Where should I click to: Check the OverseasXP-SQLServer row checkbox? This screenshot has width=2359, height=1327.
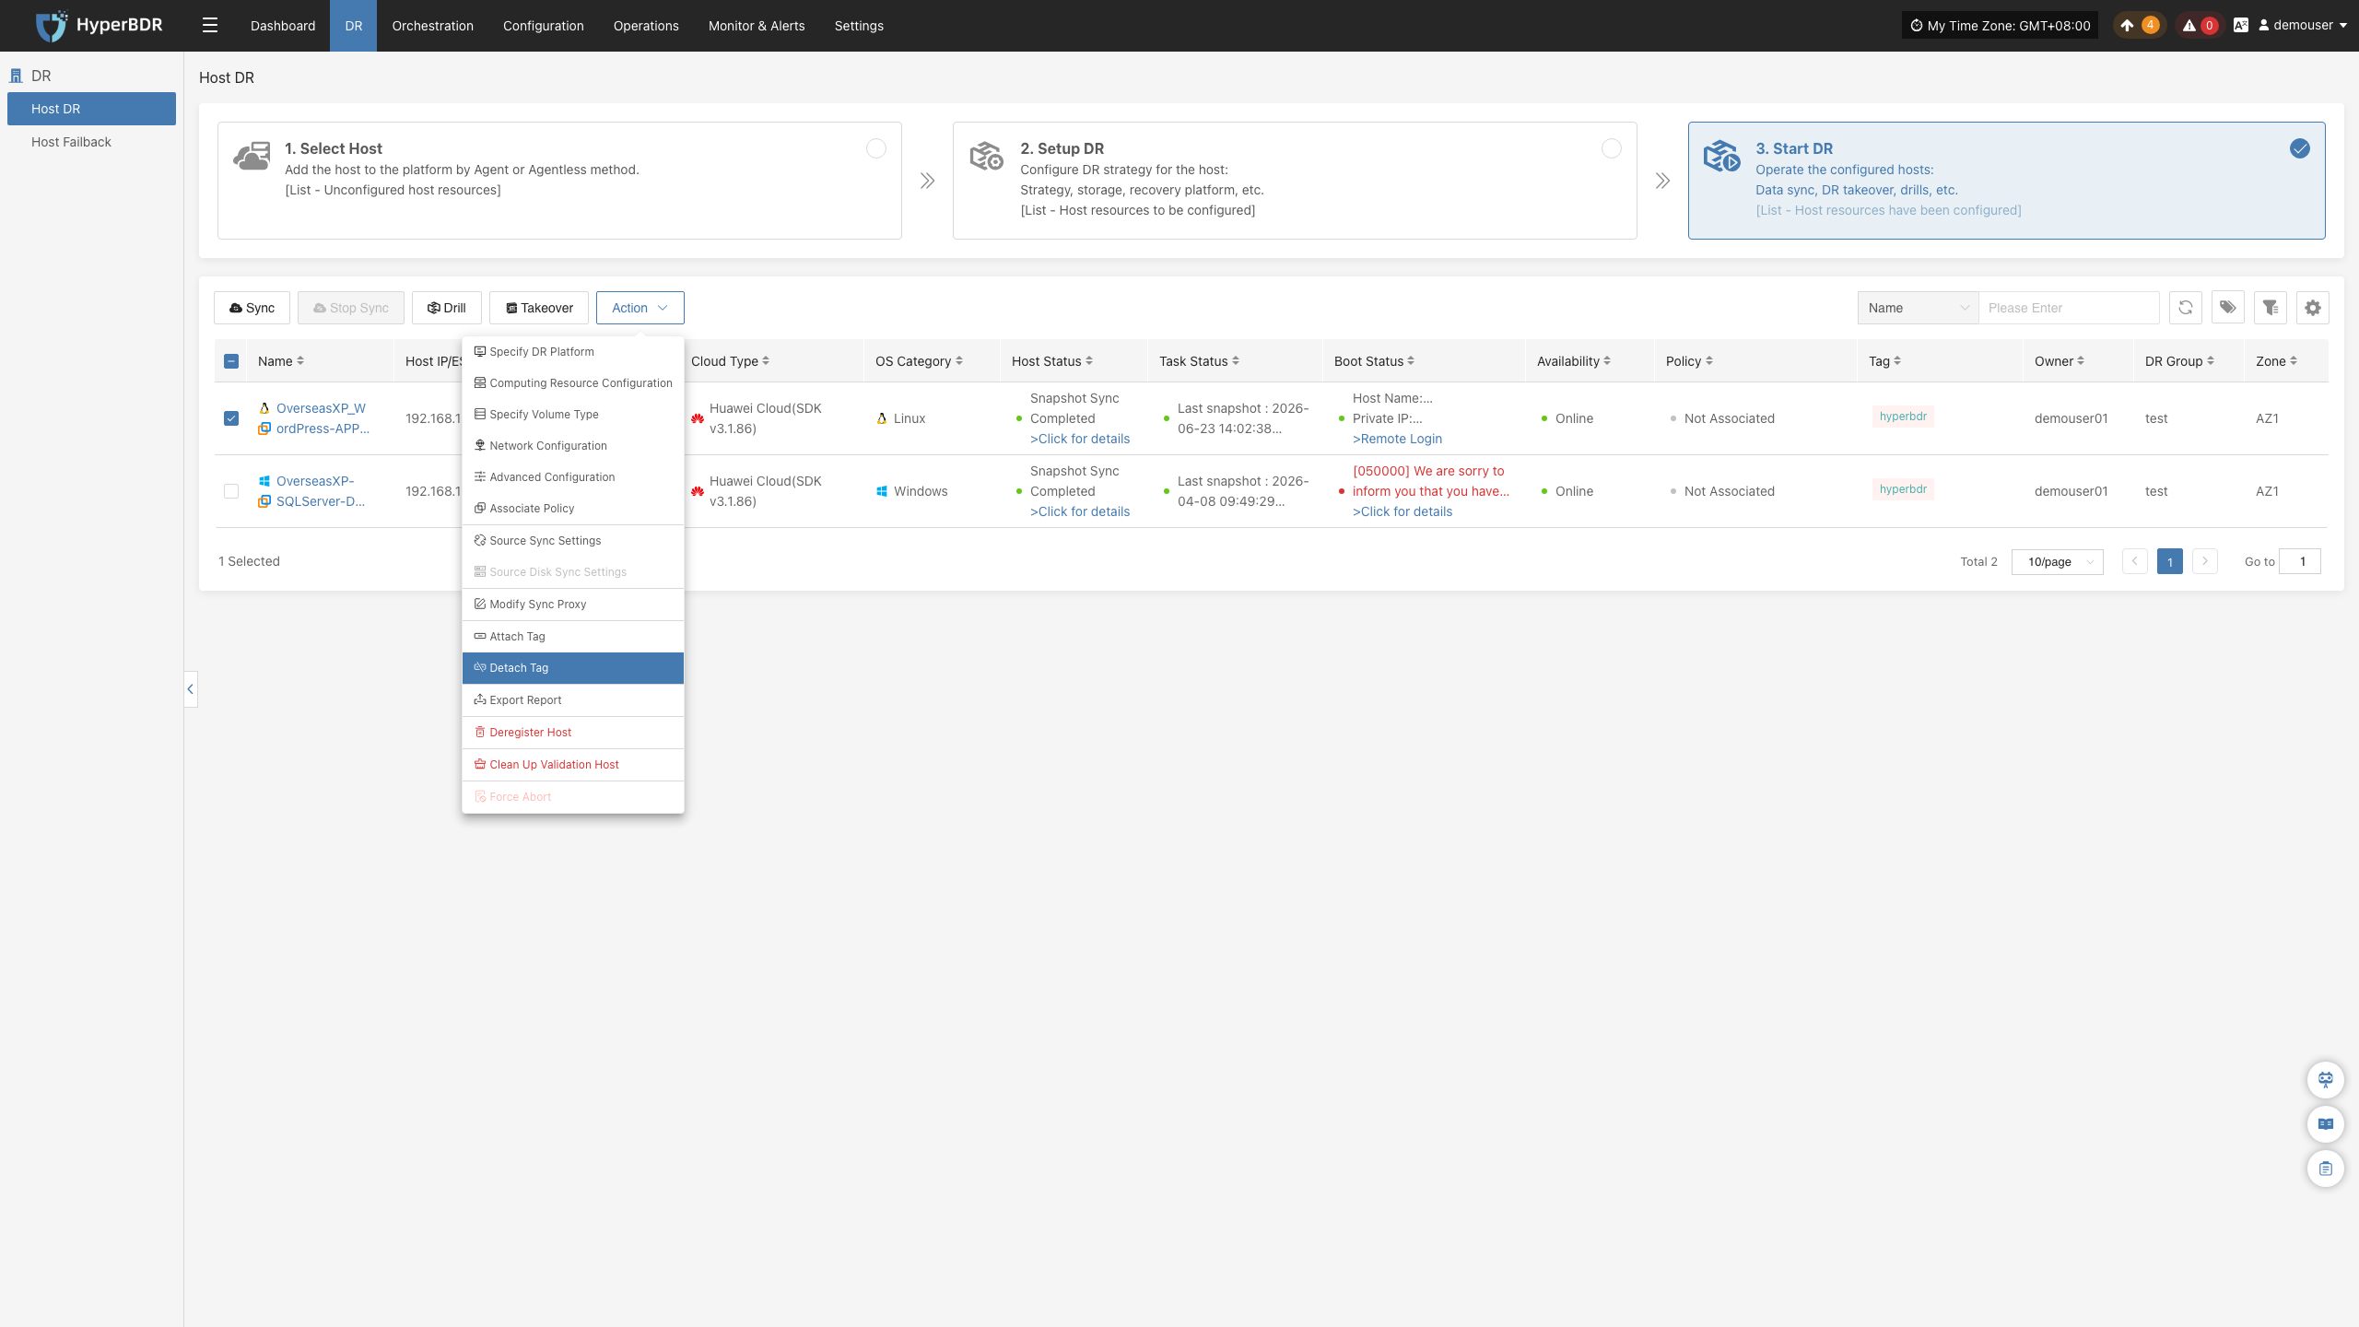tap(231, 491)
